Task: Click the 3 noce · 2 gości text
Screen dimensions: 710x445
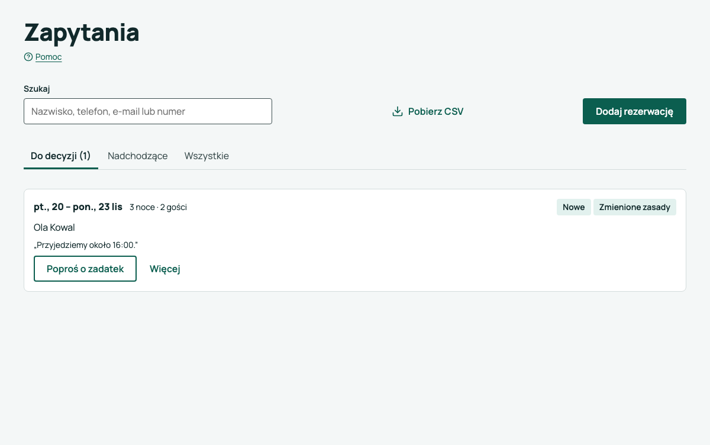Action: point(159,207)
